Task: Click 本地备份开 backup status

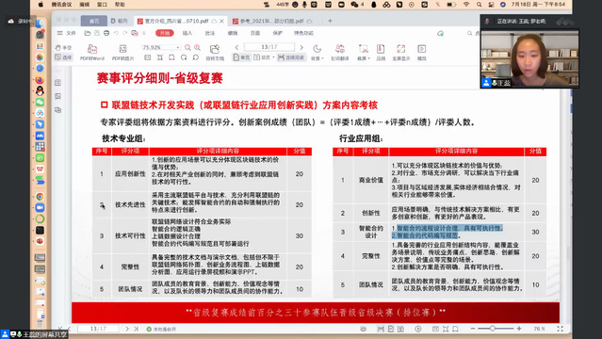Action: [161, 329]
